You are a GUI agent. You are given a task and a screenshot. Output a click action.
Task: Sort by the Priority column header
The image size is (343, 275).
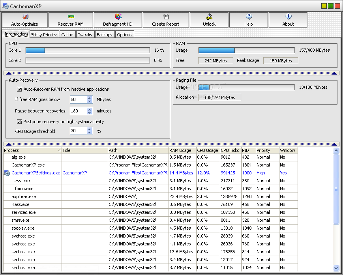click(268, 150)
